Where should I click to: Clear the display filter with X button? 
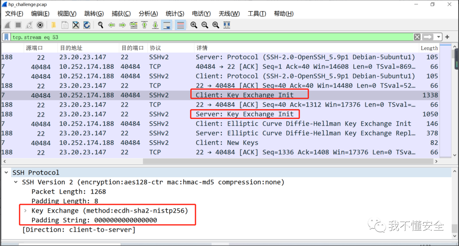pos(417,37)
